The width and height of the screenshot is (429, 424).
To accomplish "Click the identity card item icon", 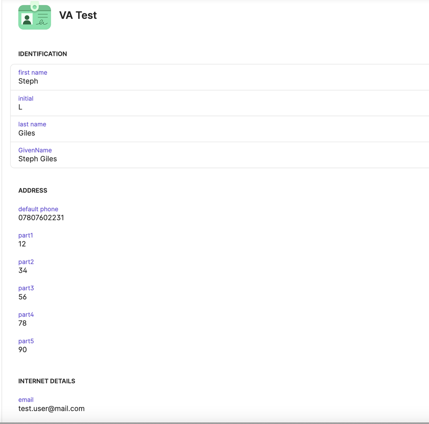I will [34, 16].
